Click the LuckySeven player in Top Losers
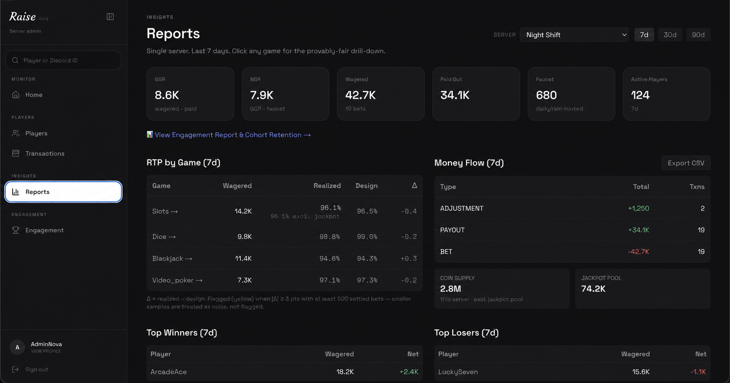 point(458,372)
